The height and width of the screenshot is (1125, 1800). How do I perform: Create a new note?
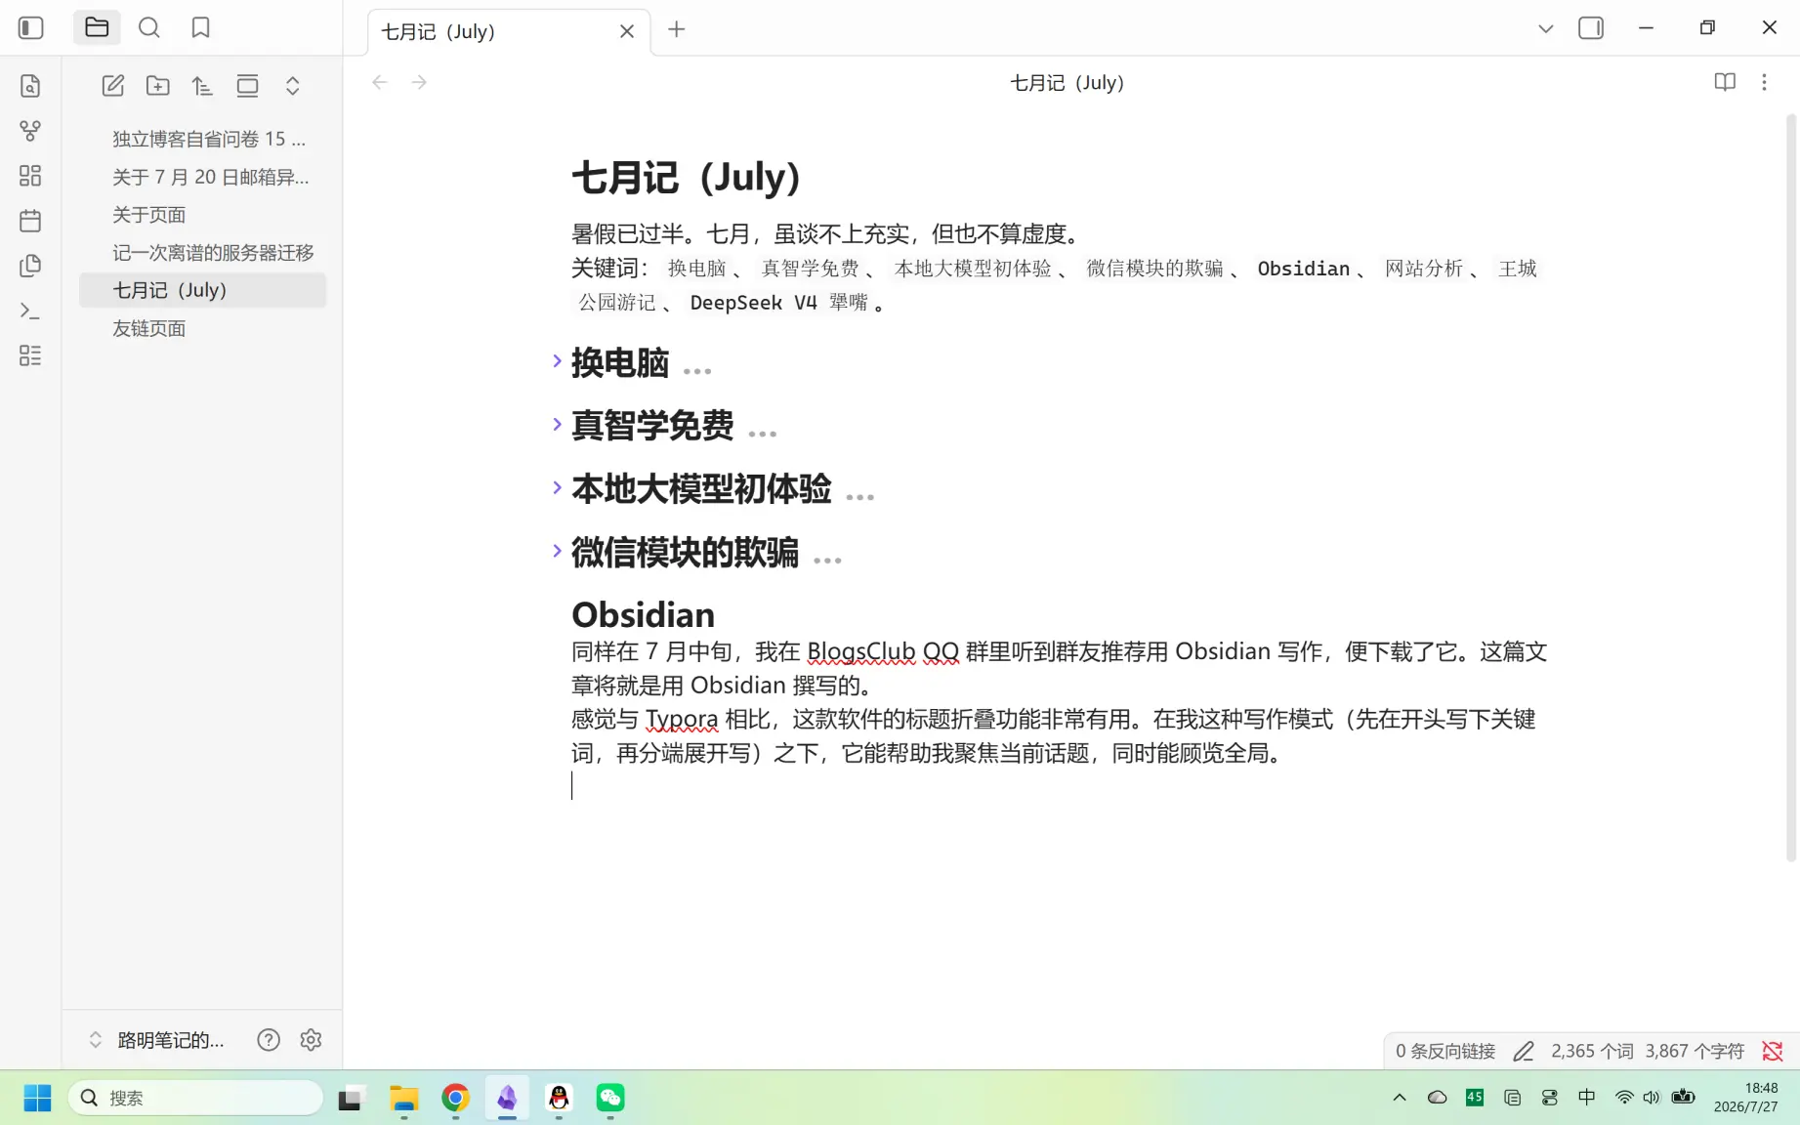pyautogui.click(x=113, y=86)
